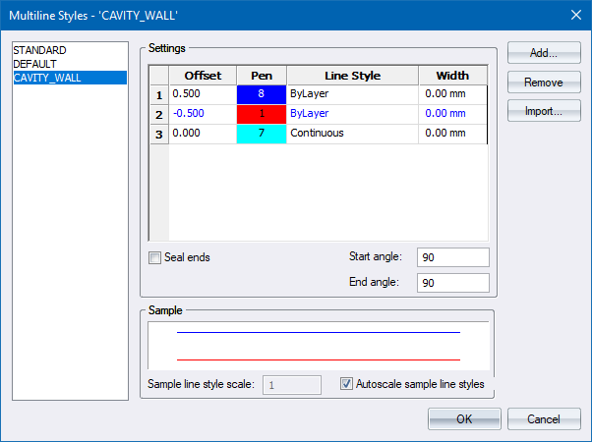The image size is (592, 442).
Task: Select the CAVITY_WALL style entry
Action: coord(46,78)
